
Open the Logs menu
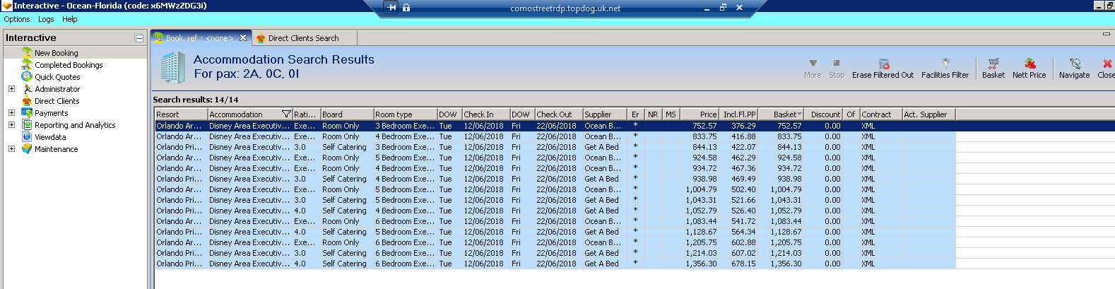coord(46,19)
